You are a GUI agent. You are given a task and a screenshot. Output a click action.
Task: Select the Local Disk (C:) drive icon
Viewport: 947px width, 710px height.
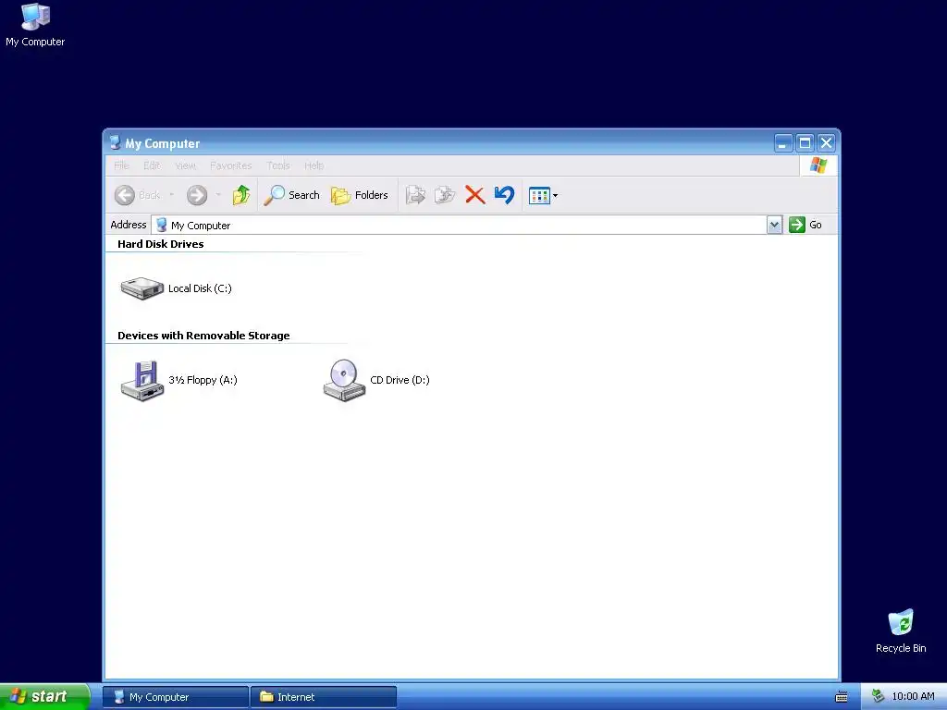(141, 288)
